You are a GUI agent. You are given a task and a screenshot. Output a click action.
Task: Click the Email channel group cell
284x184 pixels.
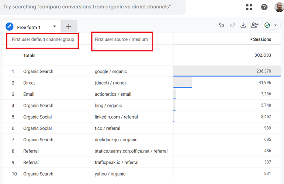pyautogui.click(x=29, y=94)
